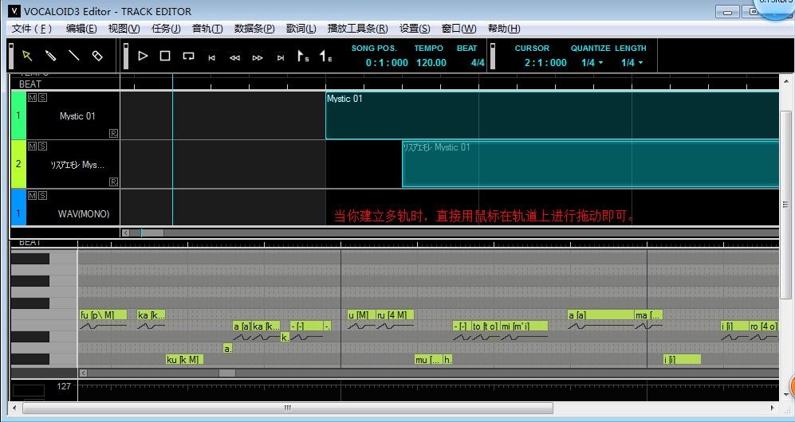795x422 pixels.
Task: Click the beat value 4/4
Action: pyautogui.click(x=477, y=63)
